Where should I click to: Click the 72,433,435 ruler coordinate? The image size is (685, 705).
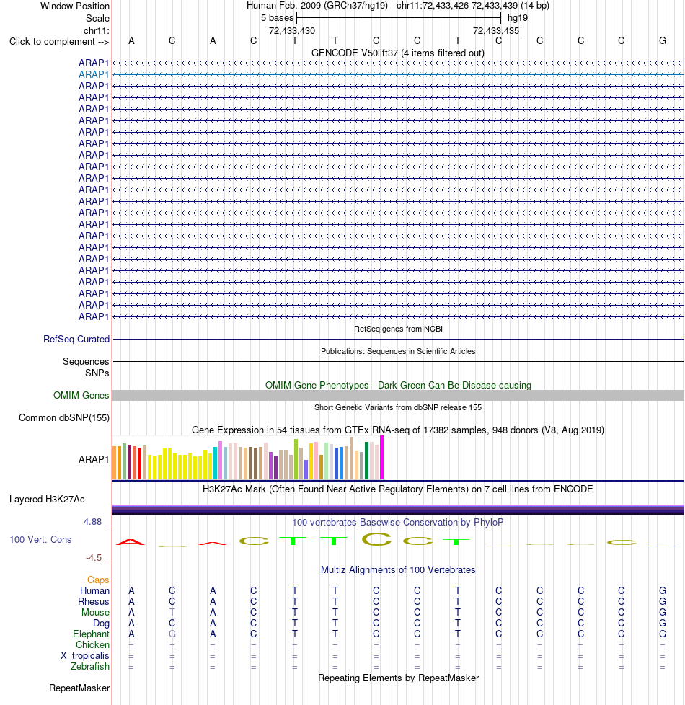pos(496,30)
